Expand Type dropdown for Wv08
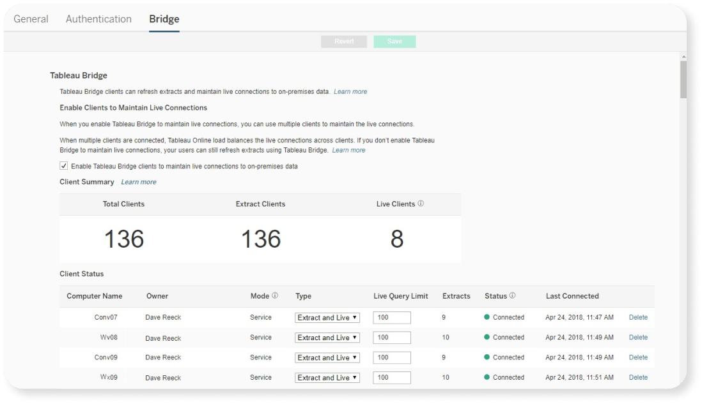 327,338
